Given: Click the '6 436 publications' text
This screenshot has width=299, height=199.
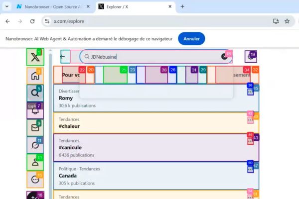Looking at the screenshot, I should 76,155.
